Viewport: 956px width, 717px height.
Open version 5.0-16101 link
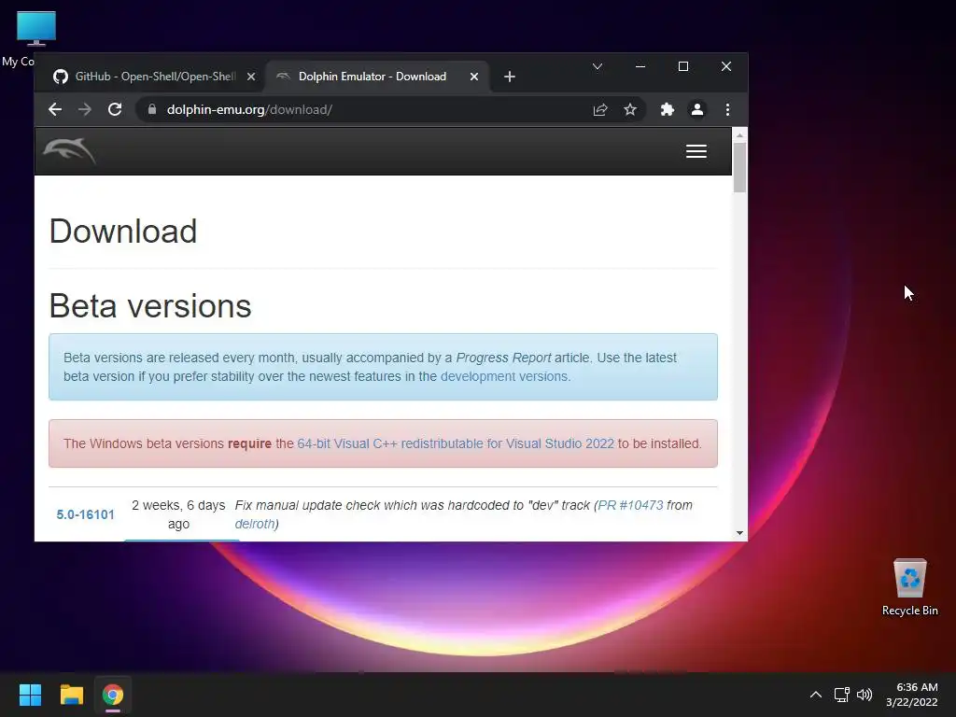tap(85, 514)
